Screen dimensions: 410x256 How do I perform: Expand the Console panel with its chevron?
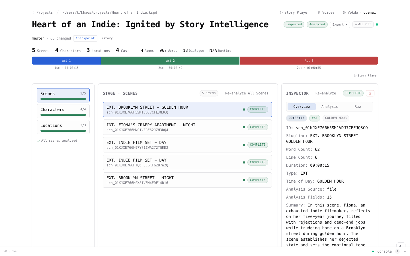[405, 251]
